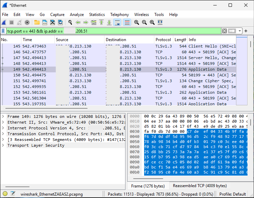Sort by the Source column header
Image resolution: width=254 pixels, height=198 pixels.
pyautogui.click(x=79, y=40)
